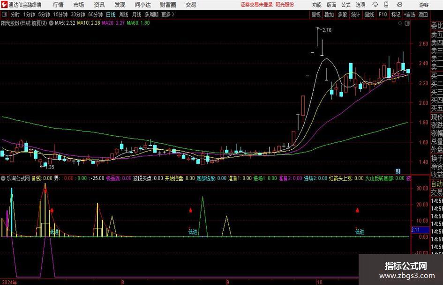Switch to 30分钟 period tab
The height and width of the screenshot is (285, 443).
[x=78, y=15]
